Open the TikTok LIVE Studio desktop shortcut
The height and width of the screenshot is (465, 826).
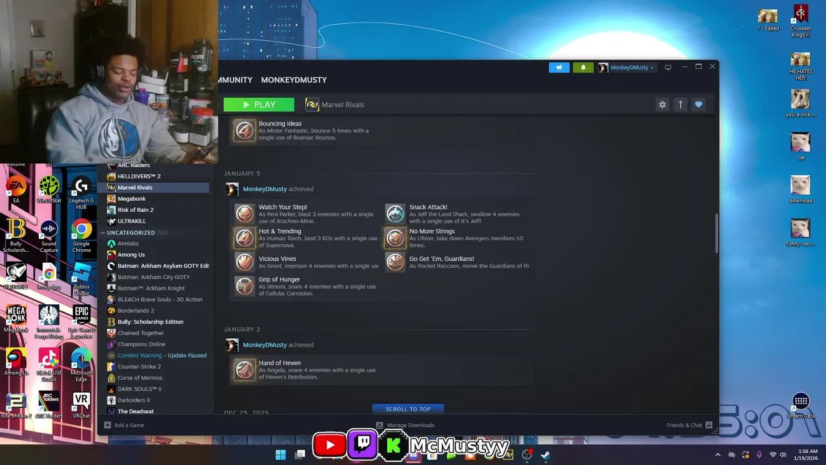point(49,365)
